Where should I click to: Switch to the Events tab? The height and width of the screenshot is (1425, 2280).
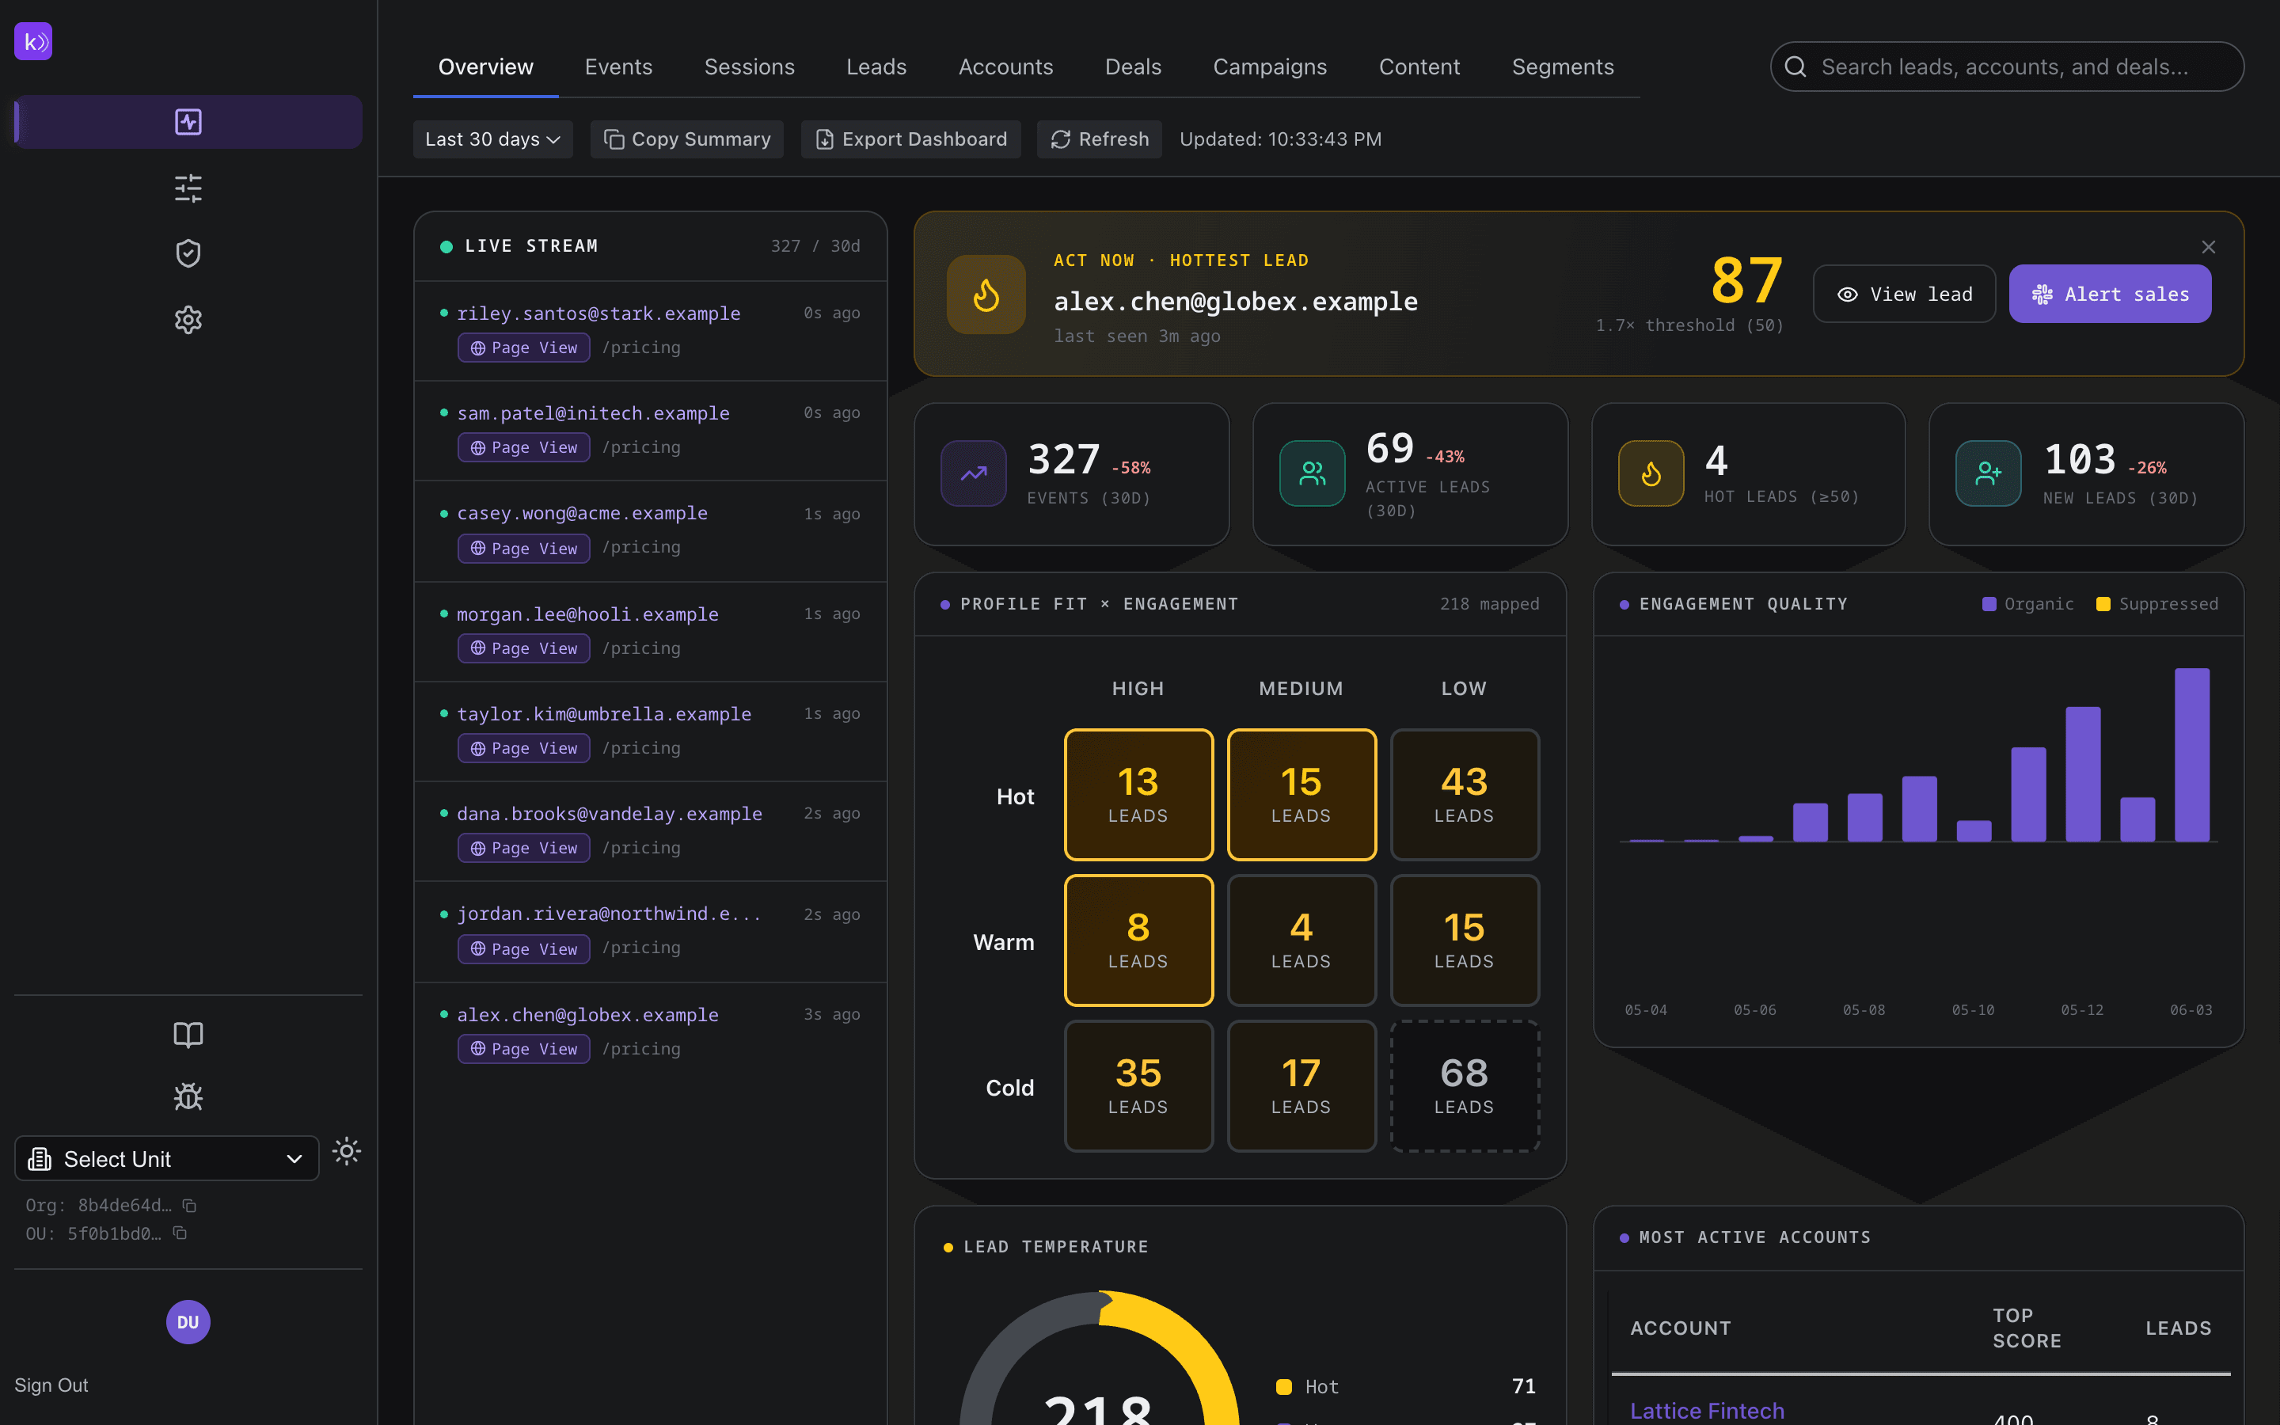tap(618, 67)
